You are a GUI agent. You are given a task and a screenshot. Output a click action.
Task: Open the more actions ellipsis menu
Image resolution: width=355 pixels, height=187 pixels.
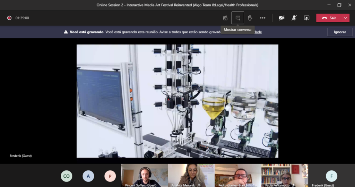(x=263, y=18)
